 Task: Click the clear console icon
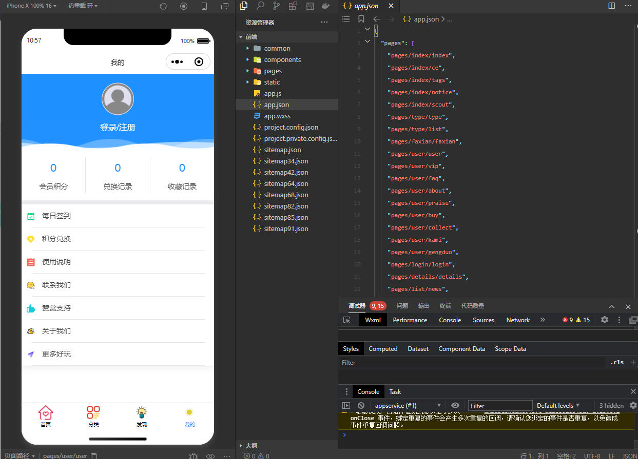pos(361,406)
